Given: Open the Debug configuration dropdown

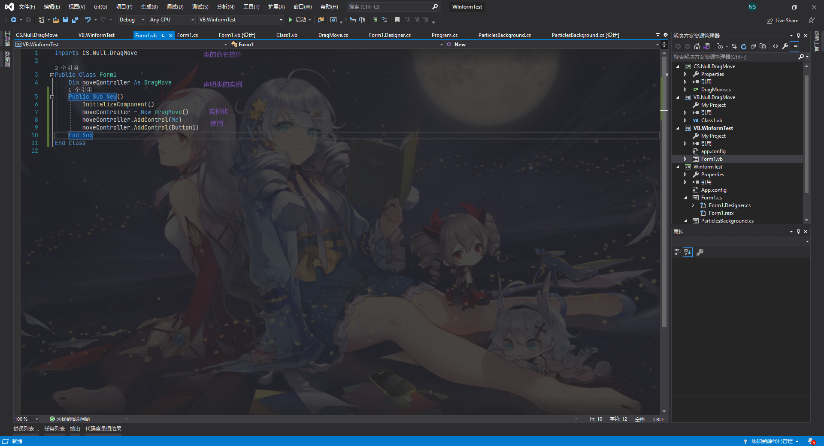Looking at the screenshot, I should (x=132, y=20).
